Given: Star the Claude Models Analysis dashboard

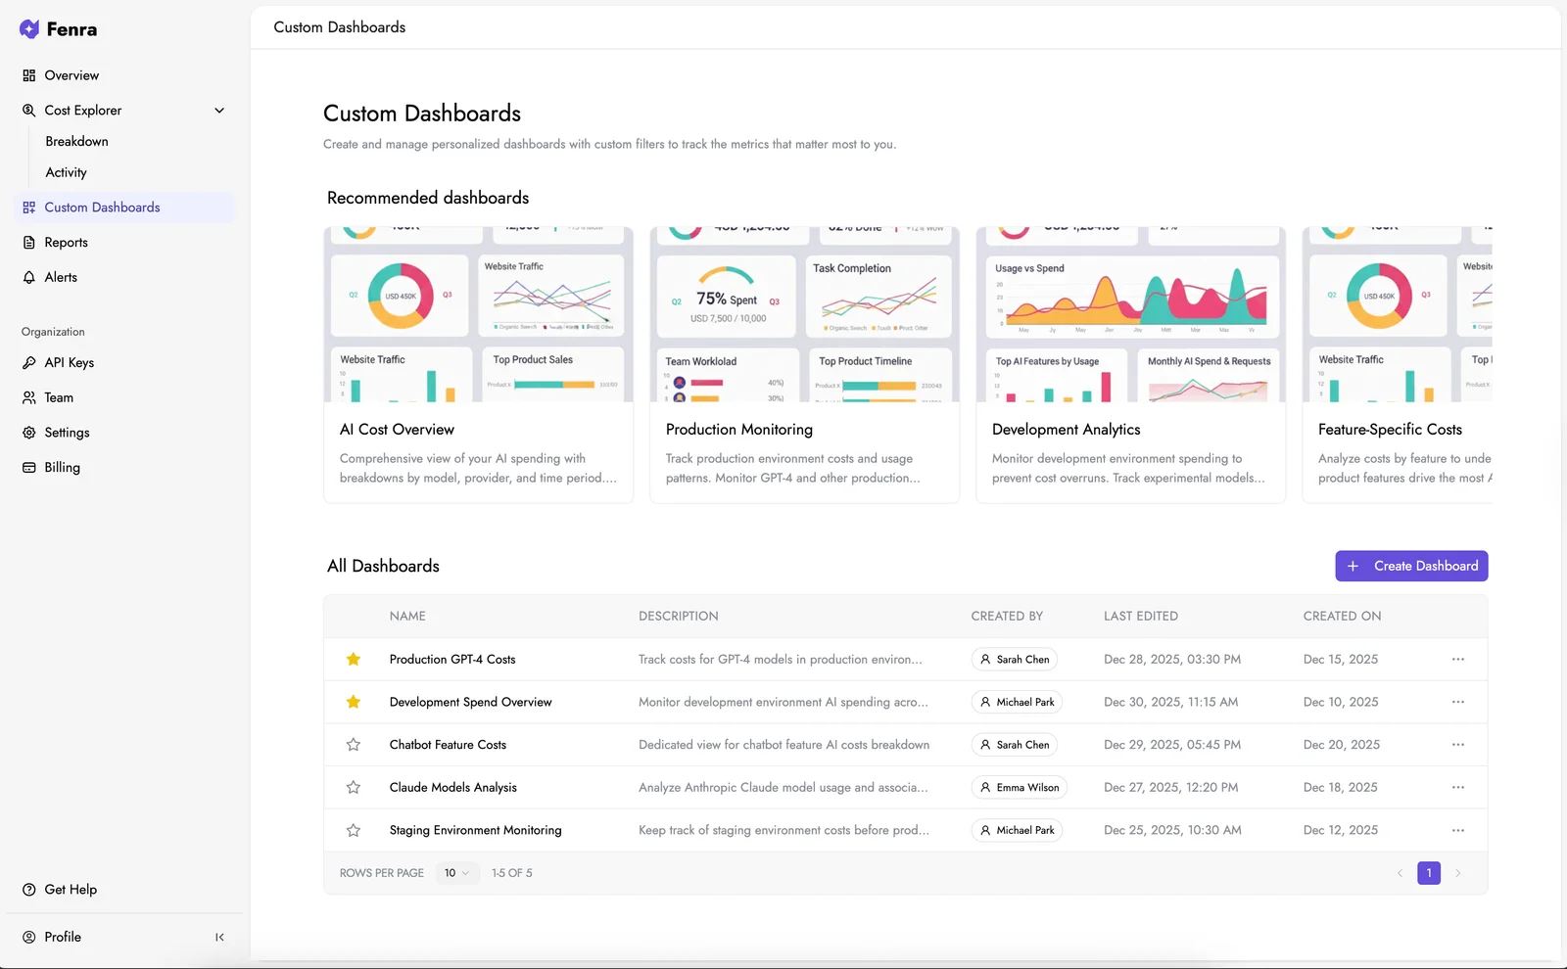Looking at the screenshot, I should coord(353,787).
